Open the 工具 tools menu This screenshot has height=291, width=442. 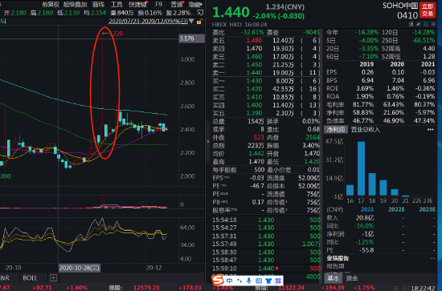[117, 4]
